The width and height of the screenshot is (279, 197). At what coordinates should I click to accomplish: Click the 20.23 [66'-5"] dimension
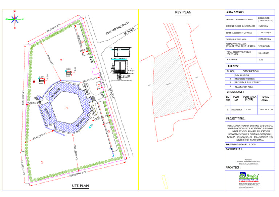[101, 118]
